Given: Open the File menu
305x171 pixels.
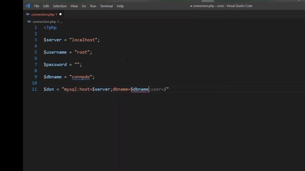Looking at the screenshot, I should [x=37, y=6].
